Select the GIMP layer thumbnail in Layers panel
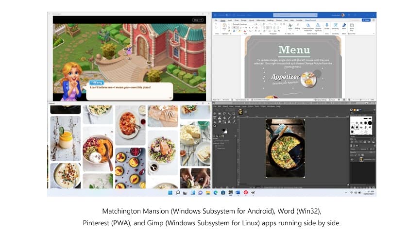Viewport: 408px width, 234px height. [361, 159]
